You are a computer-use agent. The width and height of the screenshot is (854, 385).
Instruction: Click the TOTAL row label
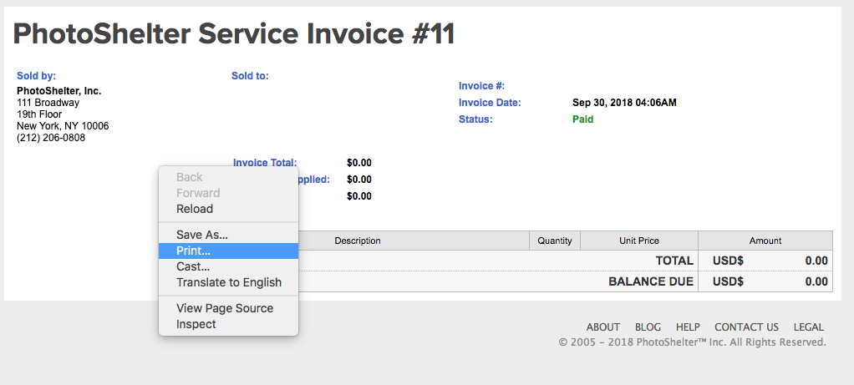tap(674, 261)
